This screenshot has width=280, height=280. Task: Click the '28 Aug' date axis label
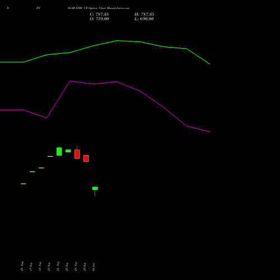point(22,267)
